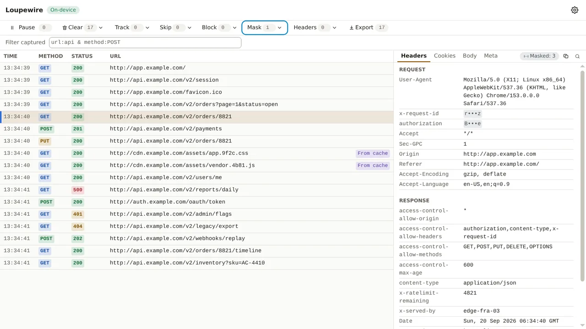The height and width of the screenshot is (329, 586).
Task: Click From cache badge on app.9f2c.css
Action: [x=373, y=154]
